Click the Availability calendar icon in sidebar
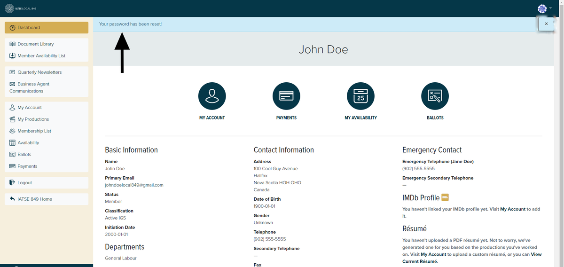The width and height of the screenshot is (564, 267). point(13,143)
